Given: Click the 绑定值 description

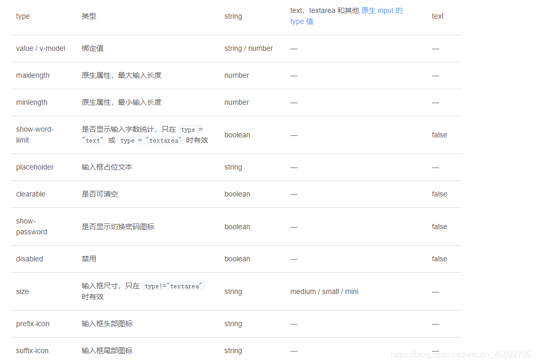Looking at the screenshot, I should (93, 49).
